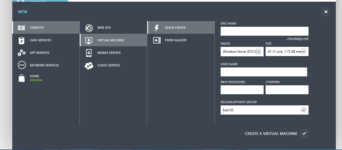342x150 pixels.
Task: Focus the User Name input field
Action: tap(264, 72)
